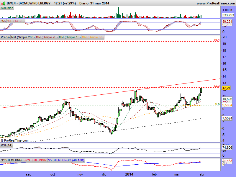
Task: Click the feb label on time axis
Action: click(x=154, y=174)
